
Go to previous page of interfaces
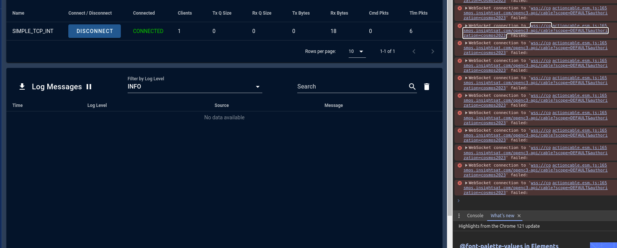click(414, 51)
